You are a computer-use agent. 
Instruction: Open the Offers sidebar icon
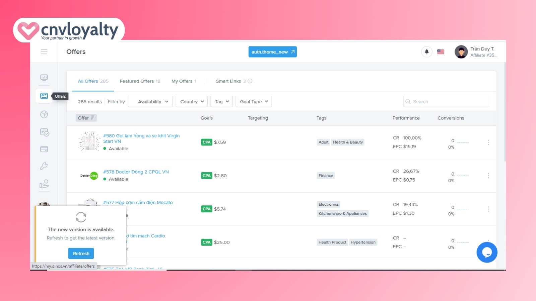[x=44, y=96]
